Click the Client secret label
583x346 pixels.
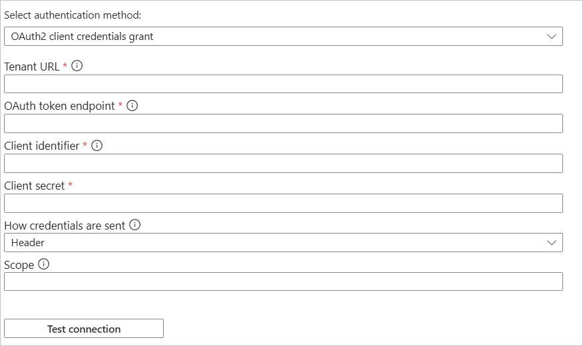[34, 186]
